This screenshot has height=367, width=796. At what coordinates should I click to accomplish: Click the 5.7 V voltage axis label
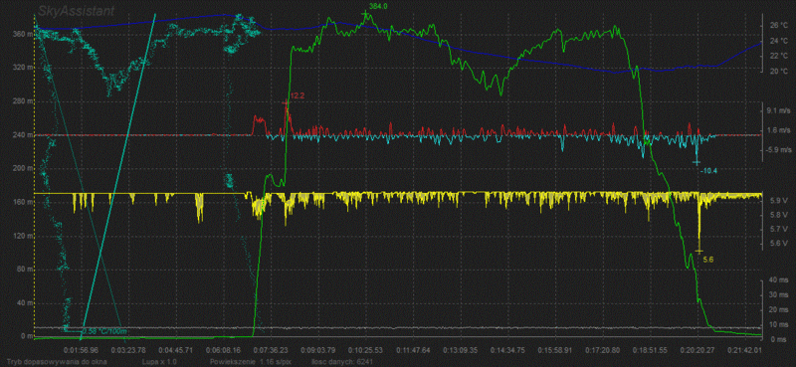[x=778, y=230]
